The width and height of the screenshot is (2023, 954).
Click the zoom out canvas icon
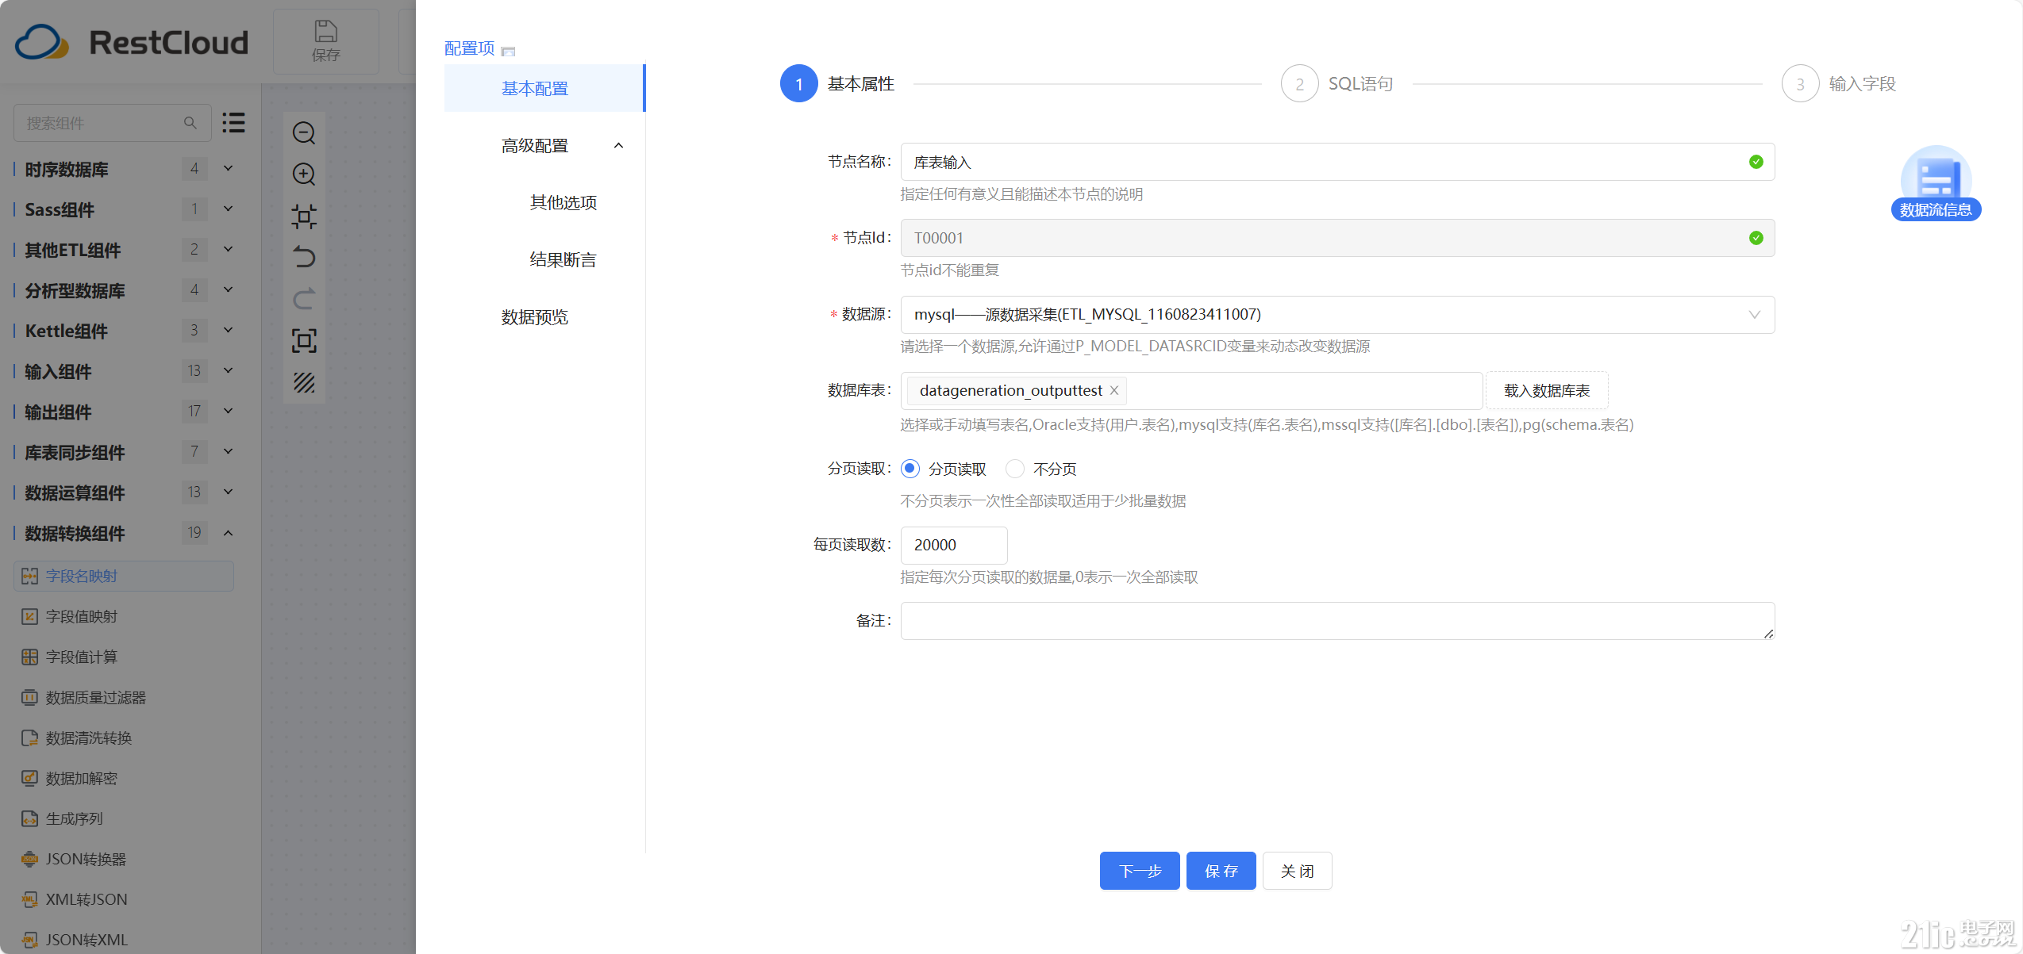coord(304,132)
